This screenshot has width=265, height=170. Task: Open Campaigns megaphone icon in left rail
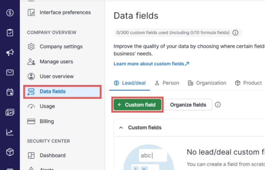(x=10, y=52)
